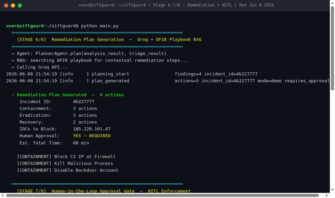Click 'Block C2 IP at Firewall' line
This screenshot has width=335, height=198.
66,156
